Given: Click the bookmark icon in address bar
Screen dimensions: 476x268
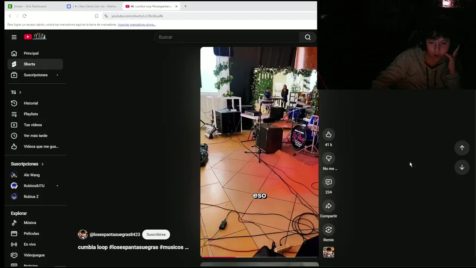Looking at the screenshot, I should pyautogui.click(x=96, y=16).
